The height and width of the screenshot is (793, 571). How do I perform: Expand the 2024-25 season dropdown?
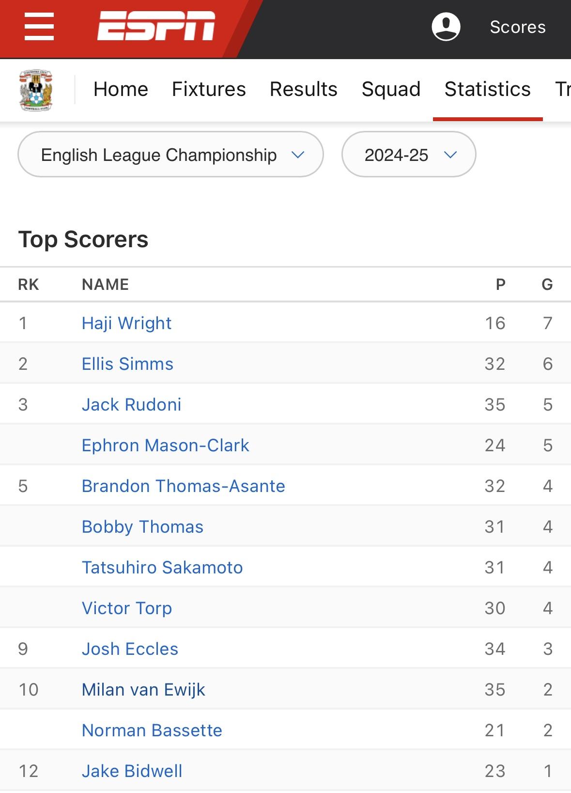(x=409, y=155)
